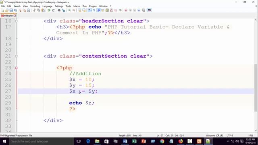
Task: Click the Paste toolbar icon
Action: click(43, 10)
